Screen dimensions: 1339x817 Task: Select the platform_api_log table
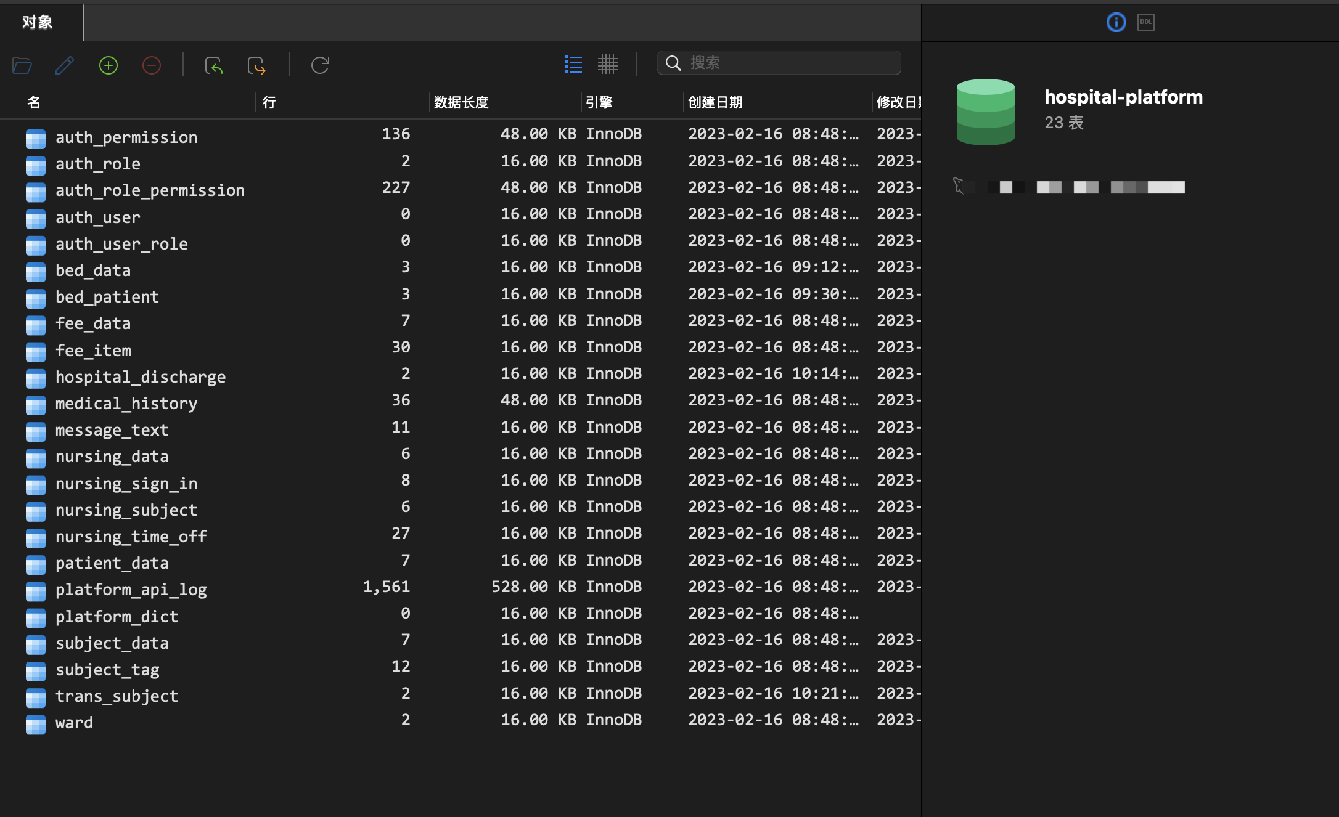click(x=131, y=590)
